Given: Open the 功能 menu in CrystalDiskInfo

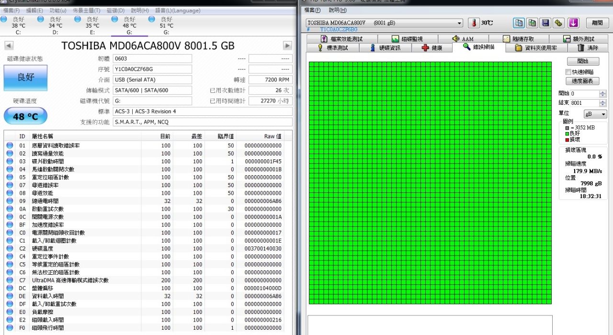Looking at the screenshot, I should 58,11.
